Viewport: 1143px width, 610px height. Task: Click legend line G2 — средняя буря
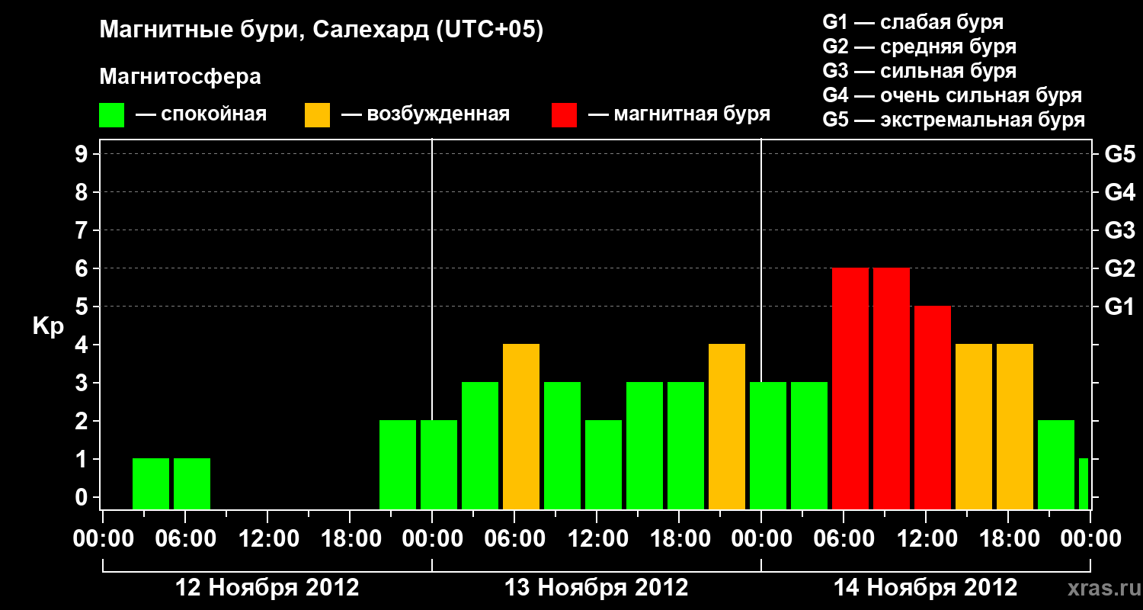[919, 47]
